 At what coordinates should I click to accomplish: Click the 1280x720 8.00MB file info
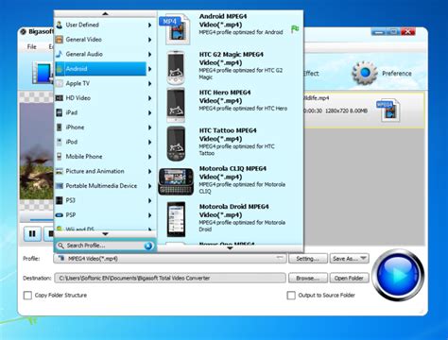point(346,110)
